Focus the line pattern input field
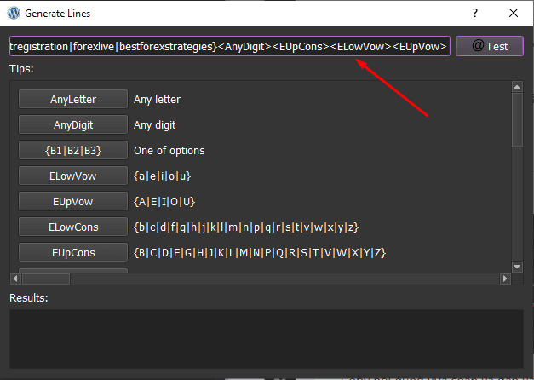Screen dimensions: 534x380 pos(230,46)
